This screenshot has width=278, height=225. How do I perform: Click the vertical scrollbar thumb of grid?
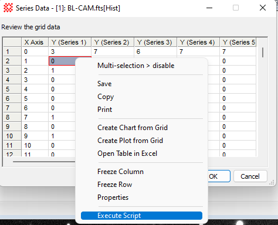[x=263, y=52]
